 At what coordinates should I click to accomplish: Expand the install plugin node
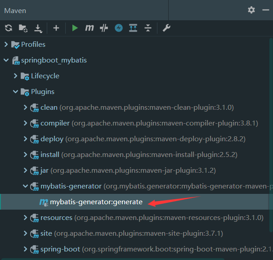point(26,155)
